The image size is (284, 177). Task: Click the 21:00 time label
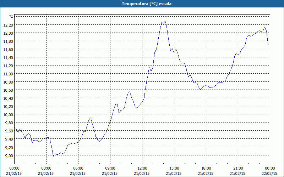238,169
